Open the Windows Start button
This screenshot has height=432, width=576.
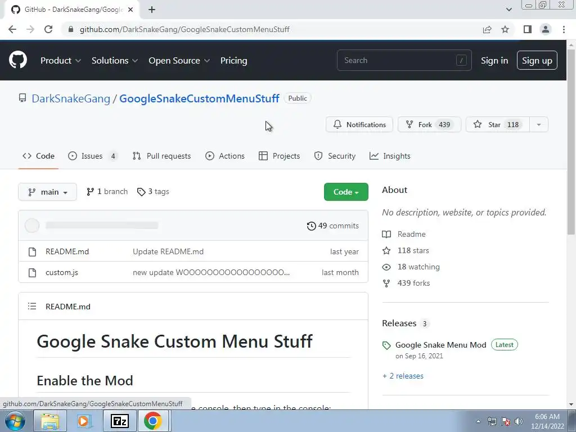click(x=15, y=421)
